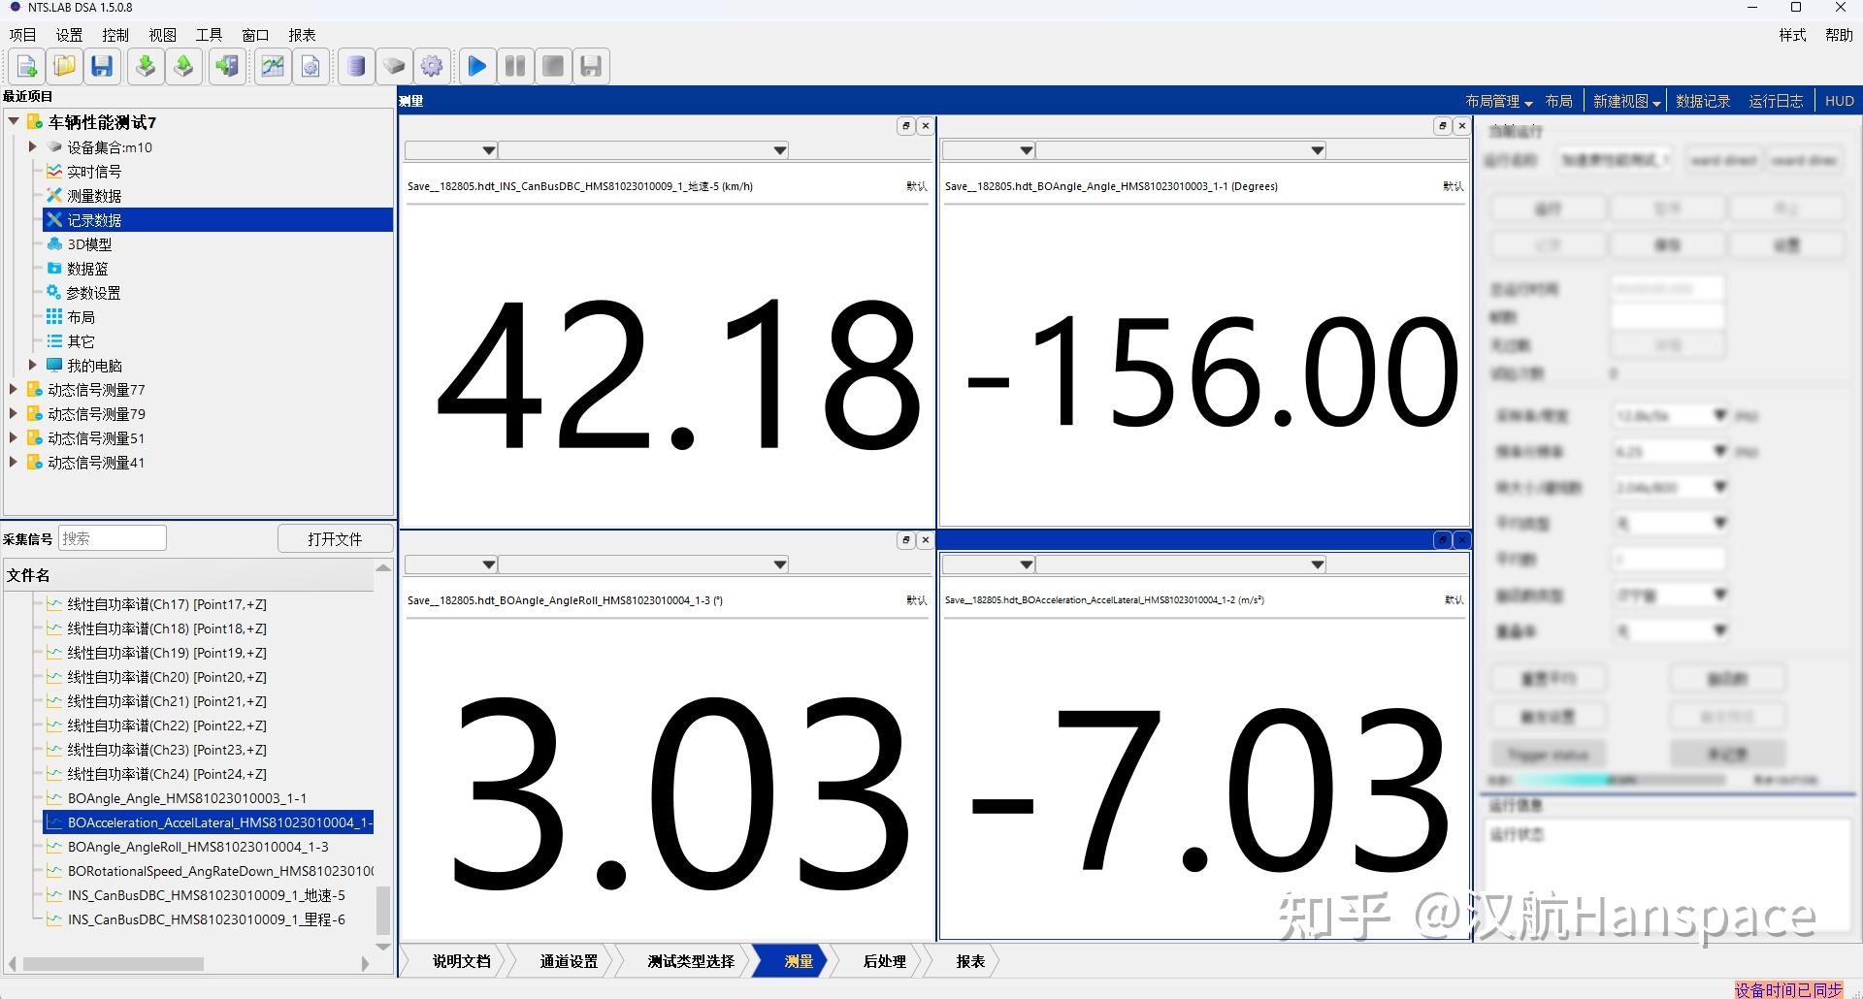Start measurement with the blue play icon
1863x999 pixels.
click(476, 66)
